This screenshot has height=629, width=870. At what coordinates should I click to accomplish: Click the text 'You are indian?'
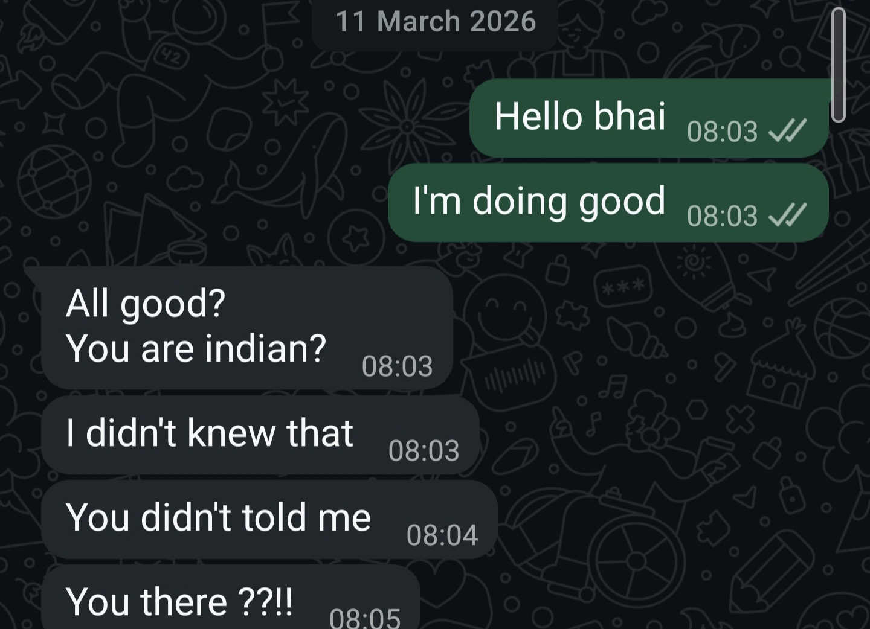tap(196, 349)
